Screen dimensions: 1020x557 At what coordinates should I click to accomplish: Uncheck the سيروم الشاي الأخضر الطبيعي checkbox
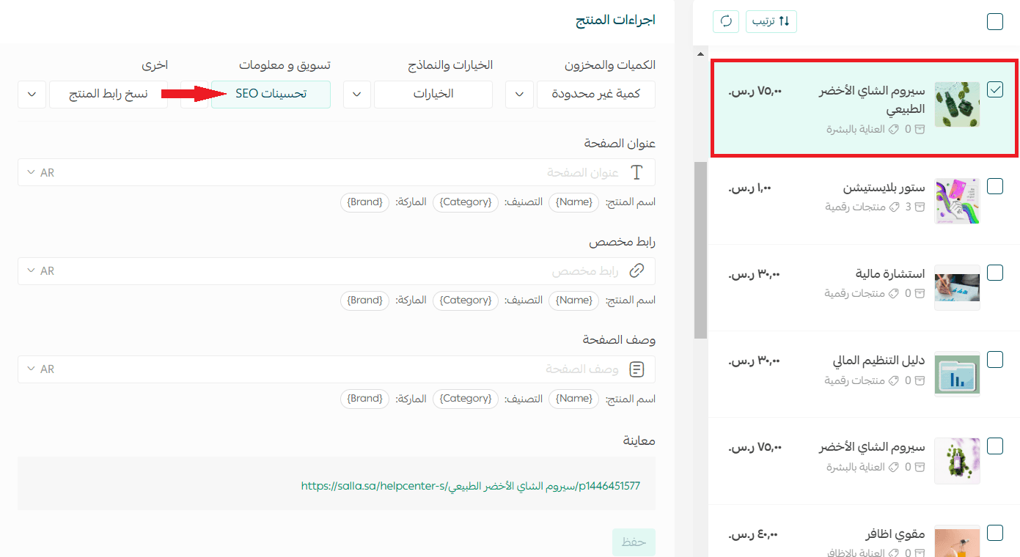point(995,89)
